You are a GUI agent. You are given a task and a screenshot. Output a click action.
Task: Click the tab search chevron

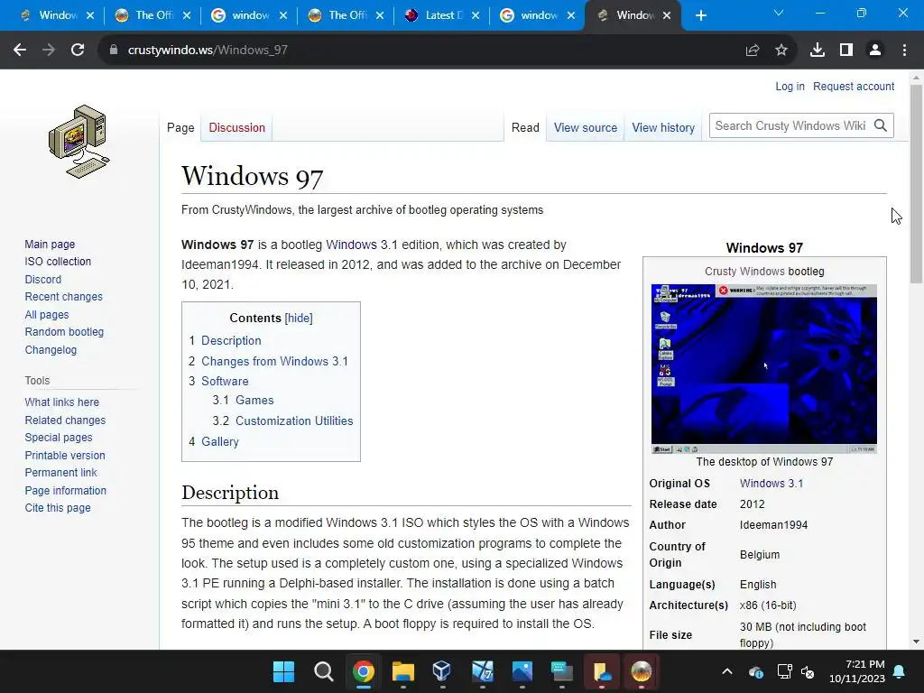[x=779, y=13]
